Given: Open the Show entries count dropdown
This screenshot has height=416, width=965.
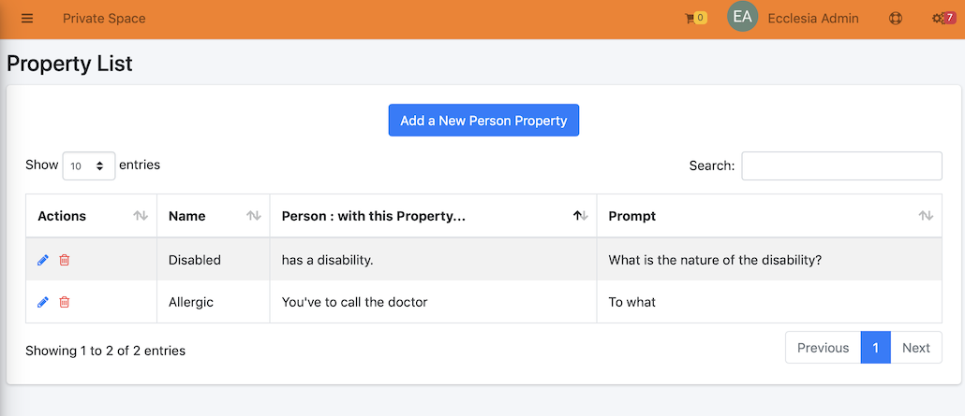Looking at the screenshot, I should [x=89, y=165].
